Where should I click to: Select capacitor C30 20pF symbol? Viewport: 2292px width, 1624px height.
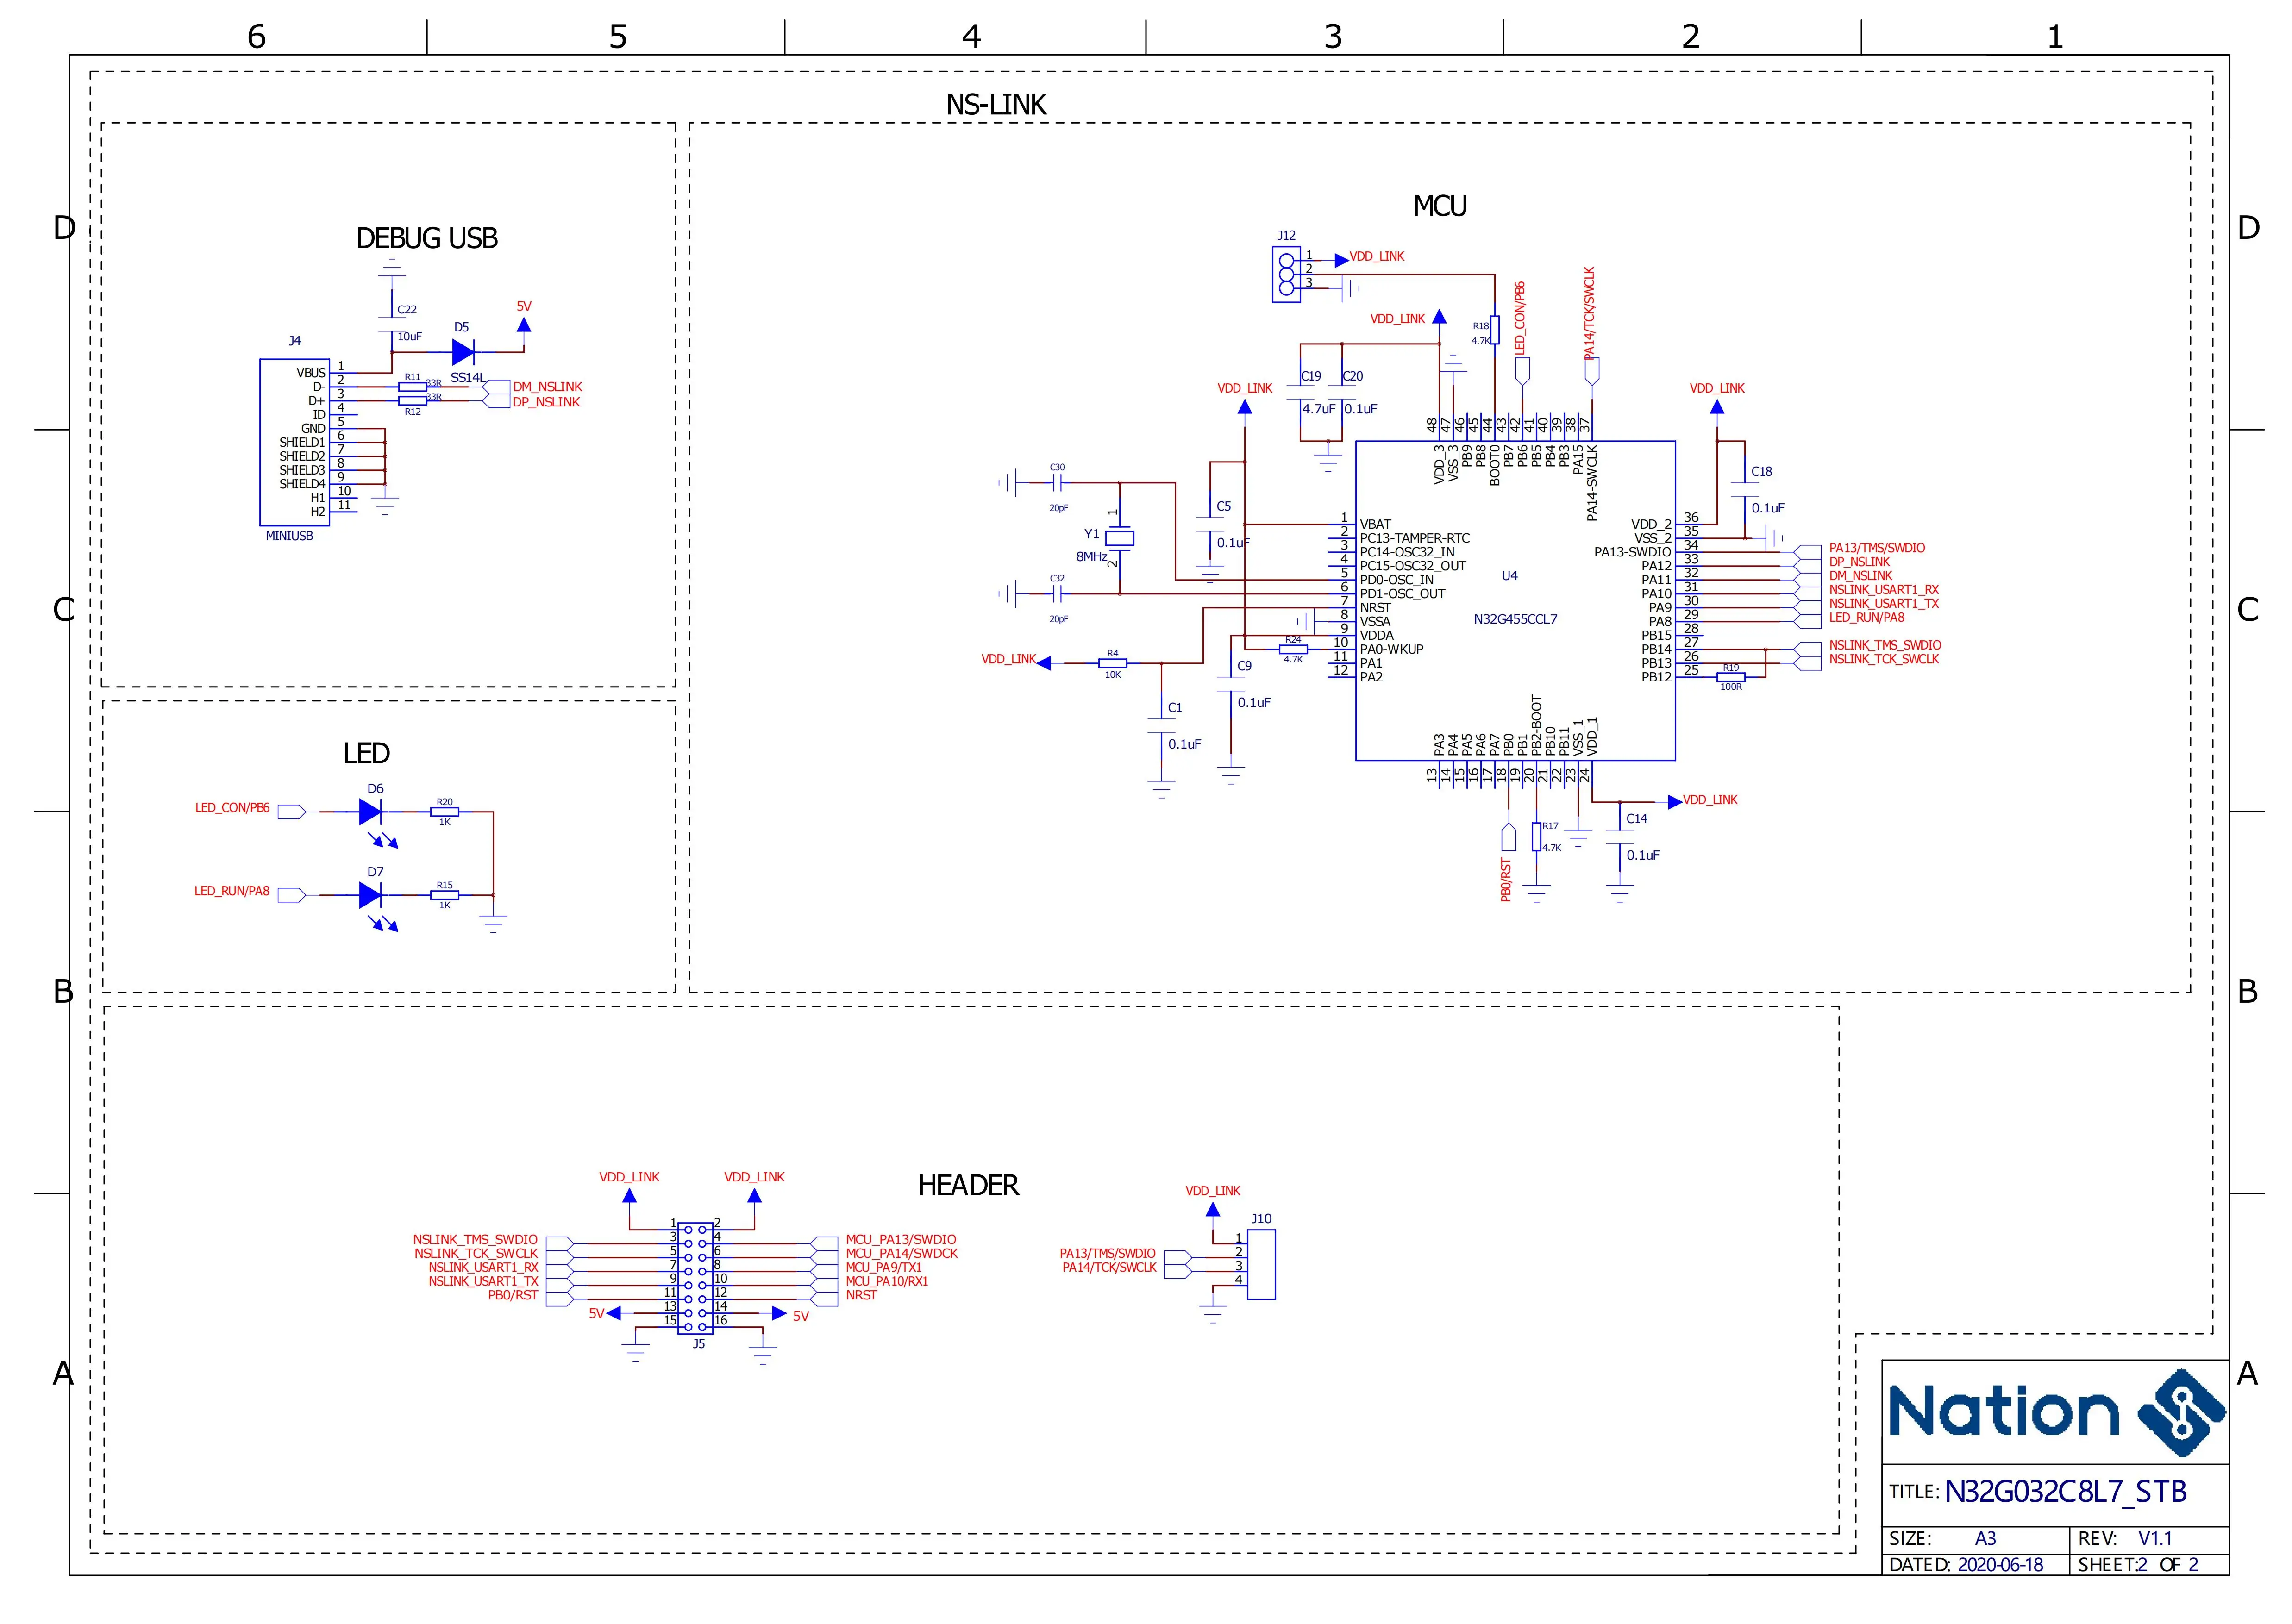(1057, 484)
